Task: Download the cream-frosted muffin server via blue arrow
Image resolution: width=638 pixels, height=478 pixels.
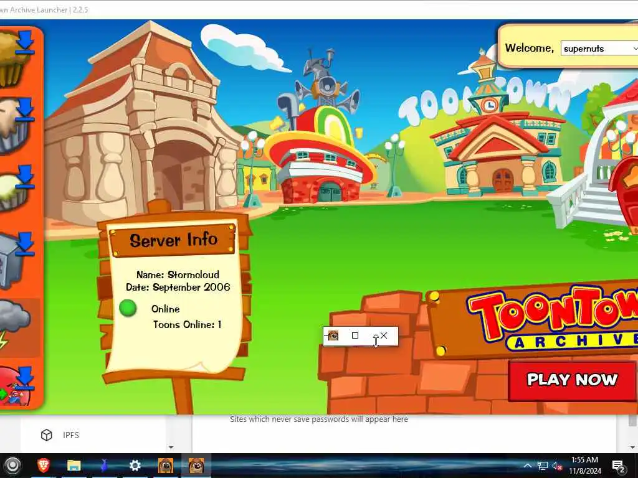Action: tap(25, 109)
